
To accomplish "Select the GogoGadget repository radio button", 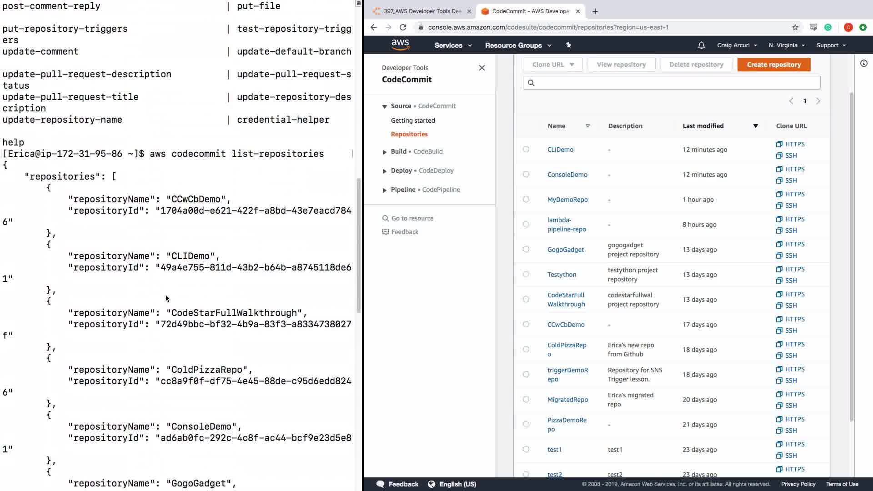I will [x=526, y=249].
